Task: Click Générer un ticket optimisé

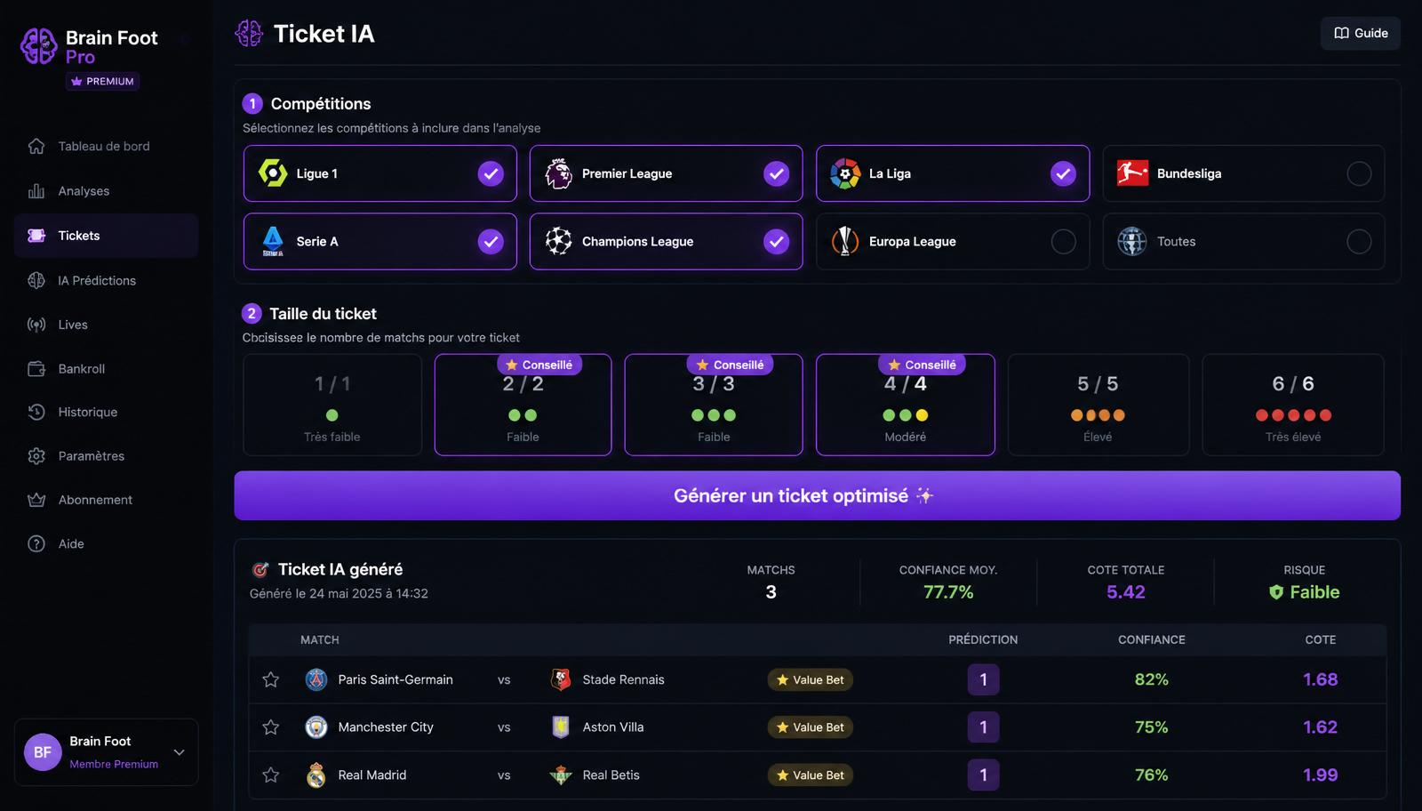Action: pos(817,495)
